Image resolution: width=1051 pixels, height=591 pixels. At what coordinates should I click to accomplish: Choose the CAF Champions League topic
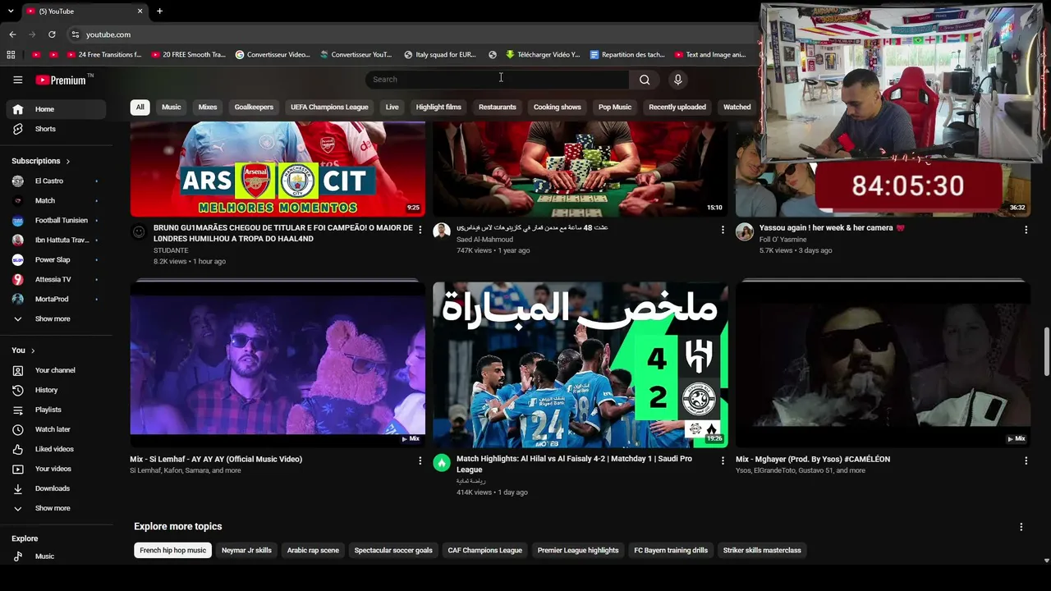(484, 550)
